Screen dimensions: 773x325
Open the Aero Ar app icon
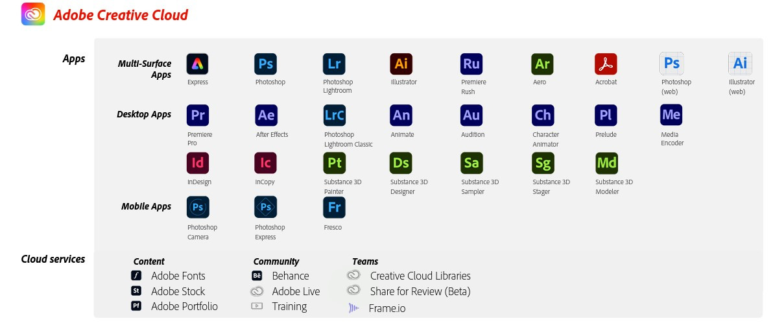[542, 64]
